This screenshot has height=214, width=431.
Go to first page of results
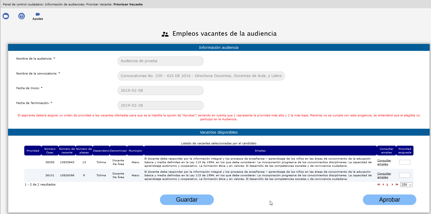click(379, 184)
